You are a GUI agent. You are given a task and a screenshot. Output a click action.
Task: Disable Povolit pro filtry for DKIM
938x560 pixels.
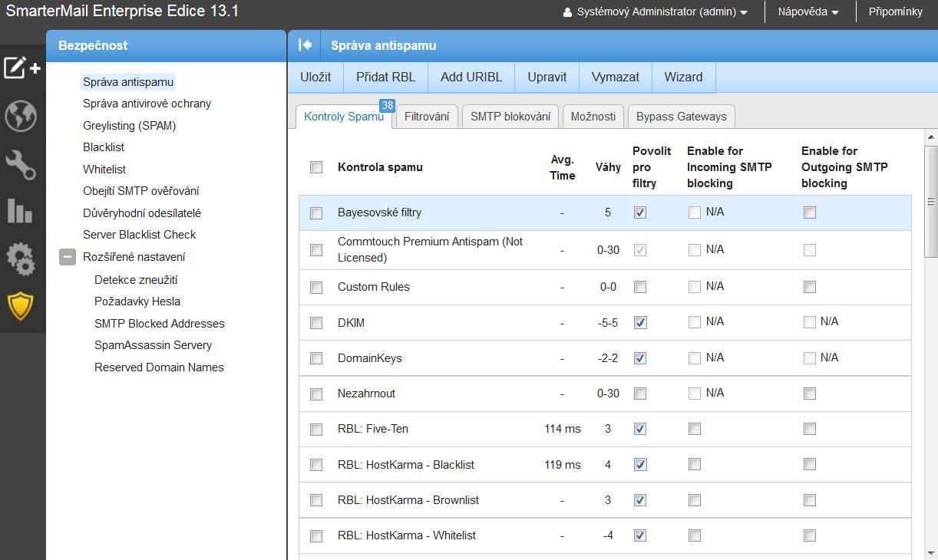tap(640, 323)
